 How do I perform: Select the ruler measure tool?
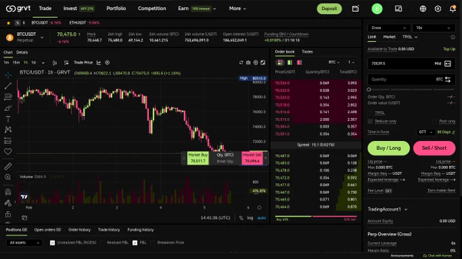pyautogui.click(x=8, y=166)
